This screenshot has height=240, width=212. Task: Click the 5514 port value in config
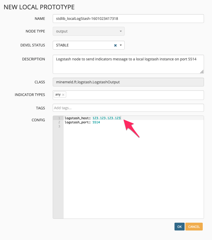(x=96, y=122)
